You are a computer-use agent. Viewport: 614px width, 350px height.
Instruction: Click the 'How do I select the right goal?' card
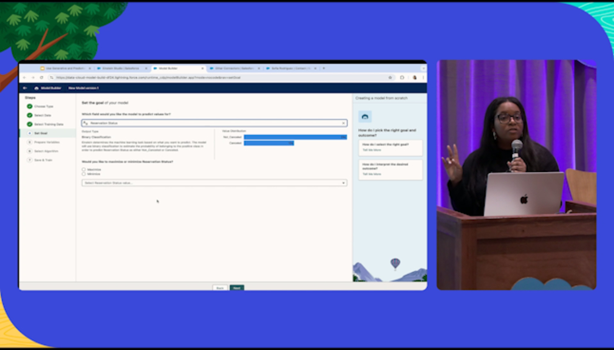click(391, 148)
